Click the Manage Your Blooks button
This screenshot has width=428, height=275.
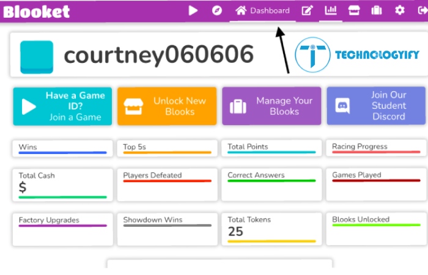(x=271, y=106)
